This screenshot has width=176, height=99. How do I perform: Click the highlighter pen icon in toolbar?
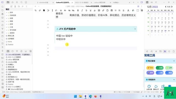pos(95,10)
